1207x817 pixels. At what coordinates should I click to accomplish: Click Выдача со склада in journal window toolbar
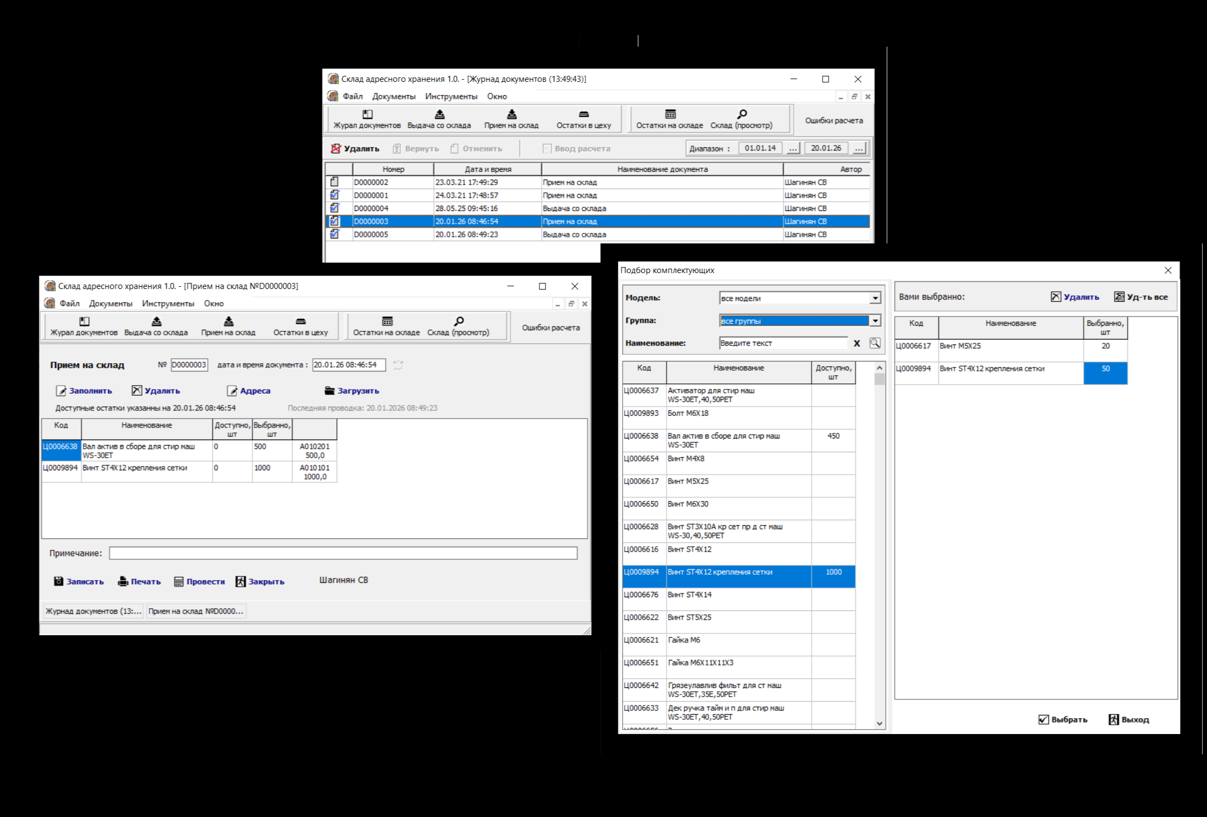(x=439, y=119)
